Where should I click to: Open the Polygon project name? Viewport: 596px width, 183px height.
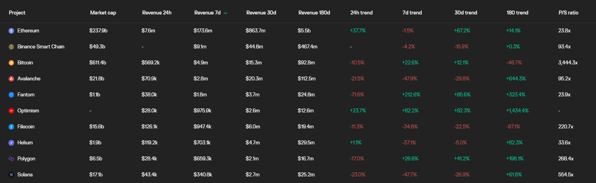pos(27,158)
